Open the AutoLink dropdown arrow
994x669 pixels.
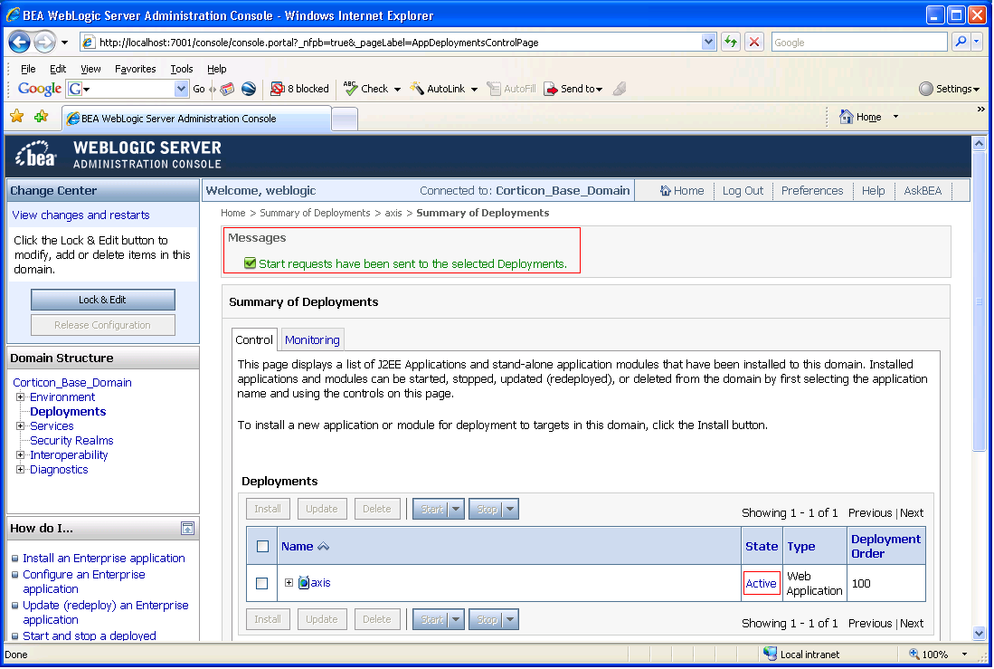click(474, 90)
